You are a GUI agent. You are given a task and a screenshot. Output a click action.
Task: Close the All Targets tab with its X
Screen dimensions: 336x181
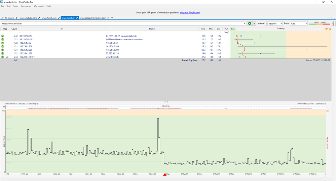[16, 18]
